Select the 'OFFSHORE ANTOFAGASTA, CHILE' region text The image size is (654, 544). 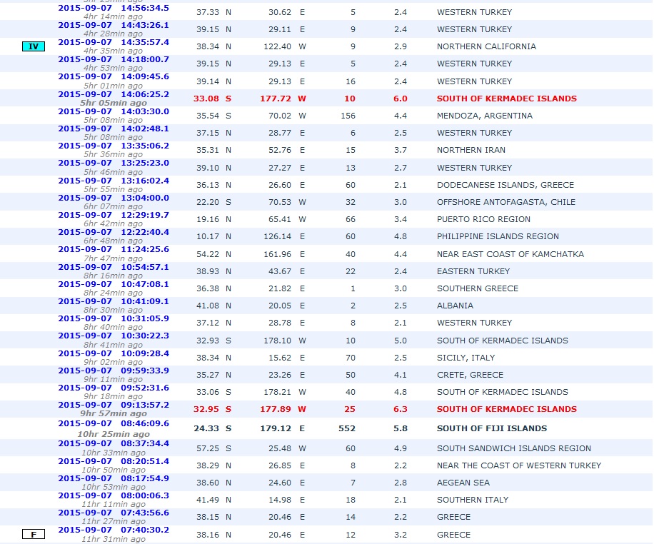tap(506, 202)
